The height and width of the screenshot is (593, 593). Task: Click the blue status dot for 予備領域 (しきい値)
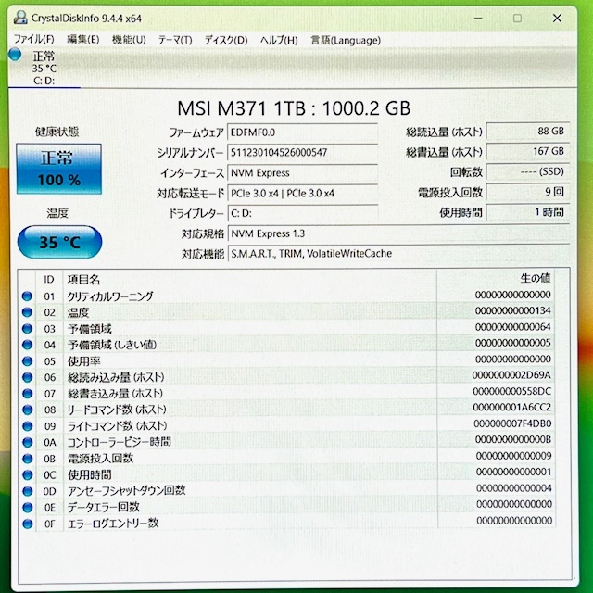[x=27, y=345]
